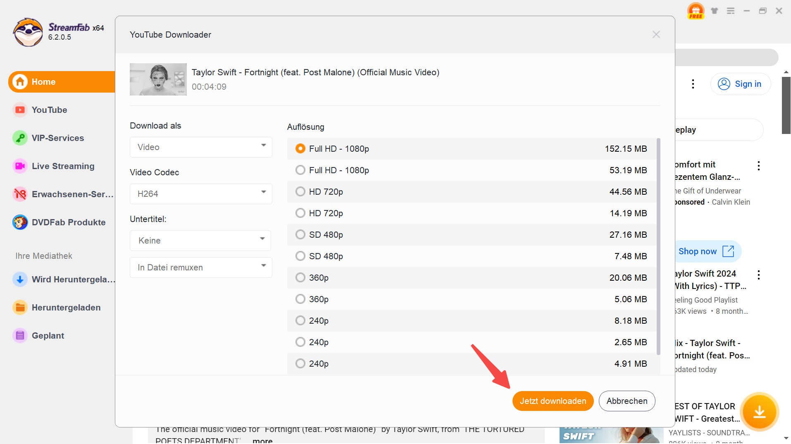Open DVDFab Produkte section

pyautogui.click(x=62, y=222)
